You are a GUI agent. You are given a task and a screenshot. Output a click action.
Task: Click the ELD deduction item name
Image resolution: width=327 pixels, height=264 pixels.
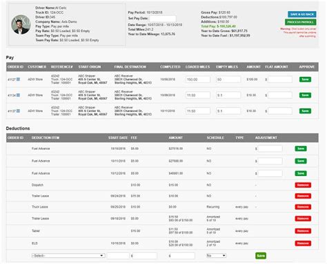(34, 243)
